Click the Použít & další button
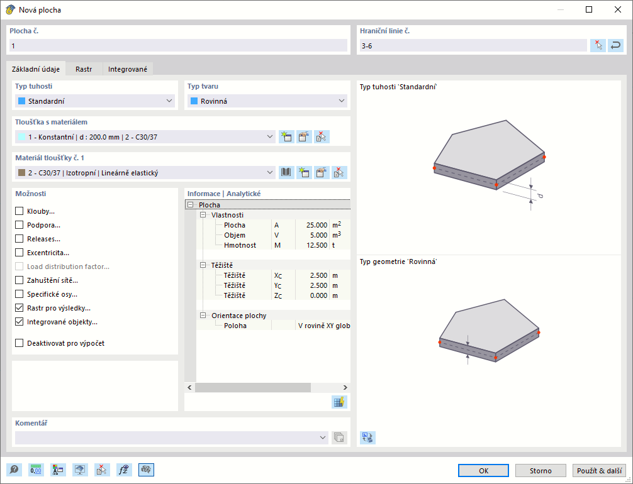 (x=599, y=471)
